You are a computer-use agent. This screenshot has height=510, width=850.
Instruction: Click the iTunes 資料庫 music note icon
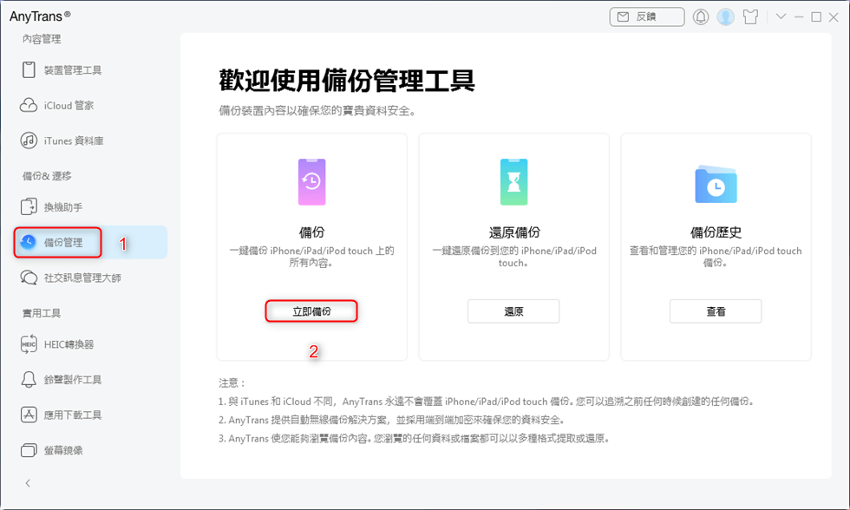pos(29,141)
